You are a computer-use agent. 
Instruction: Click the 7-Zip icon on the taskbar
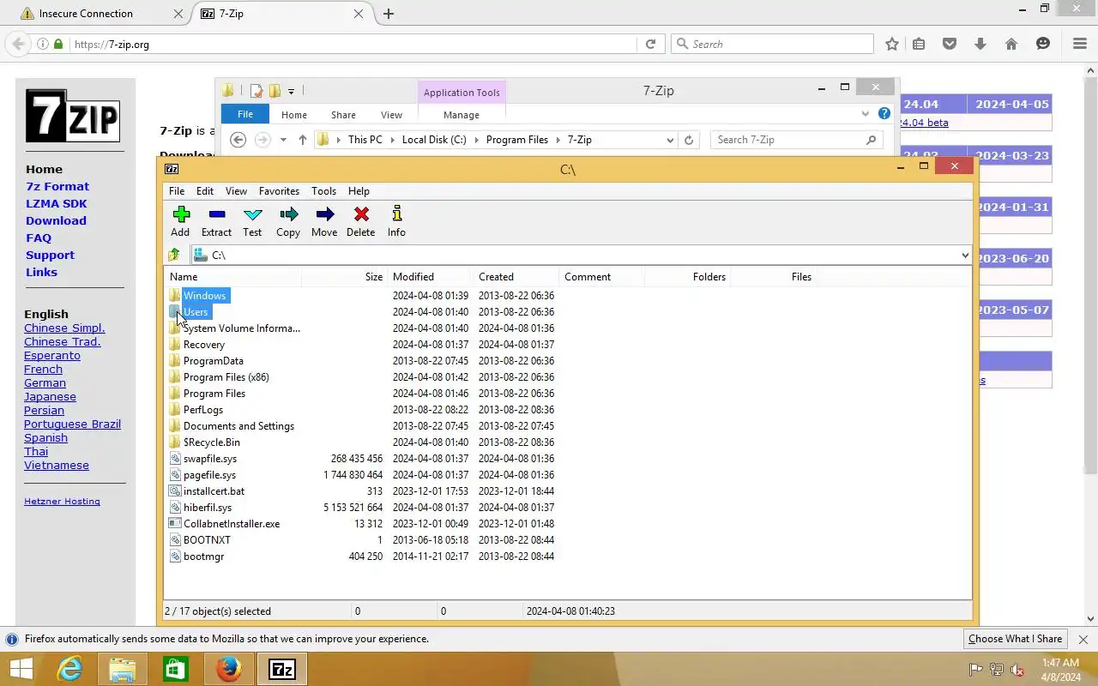click(x=282, y=669)
